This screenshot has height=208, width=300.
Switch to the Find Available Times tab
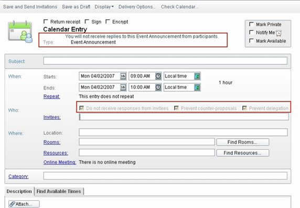click(59, 191)
